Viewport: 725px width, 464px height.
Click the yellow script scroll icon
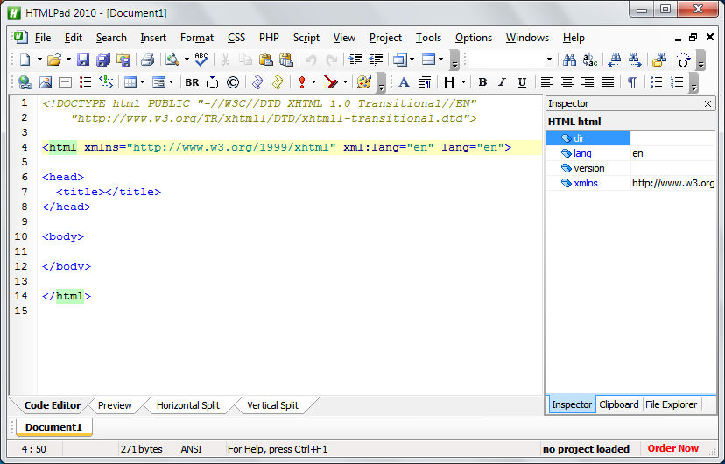coord(278,82)
